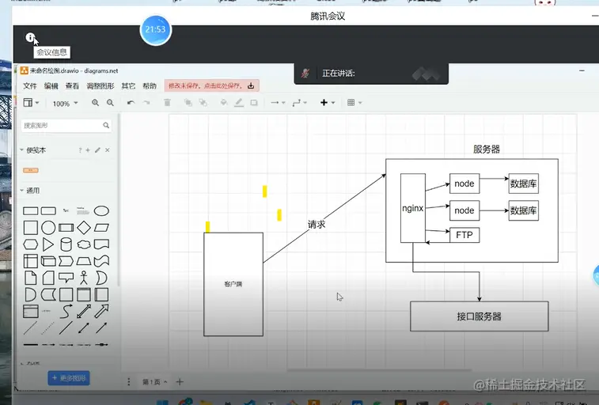
Task: Open the table insert dropdown
Action: (x=354, y=102)
